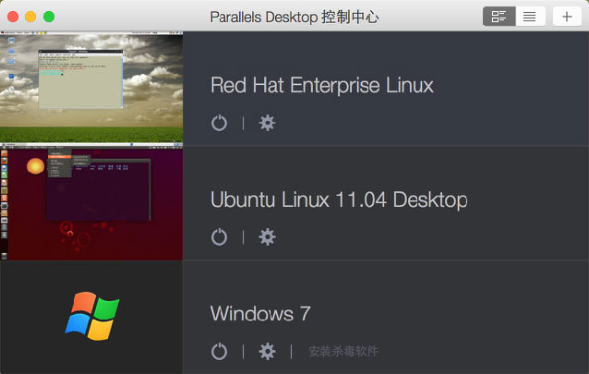
Task: Click the Ubuntu Linux 11.04 Desktop name
Action: tap(339, 199)
